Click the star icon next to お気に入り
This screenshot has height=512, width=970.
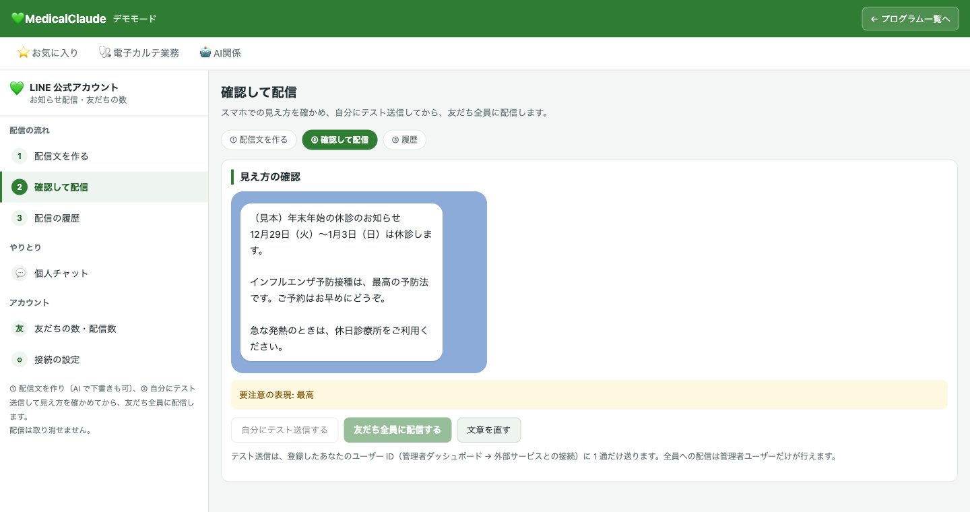[x=24, y=53]
